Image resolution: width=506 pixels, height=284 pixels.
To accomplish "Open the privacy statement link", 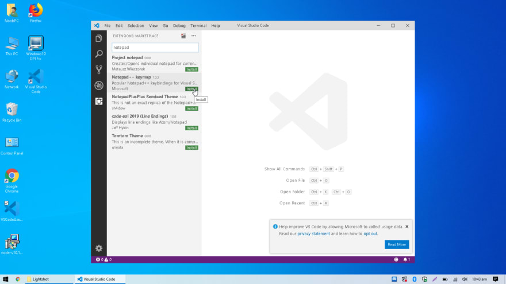I will tap(313, 234).
